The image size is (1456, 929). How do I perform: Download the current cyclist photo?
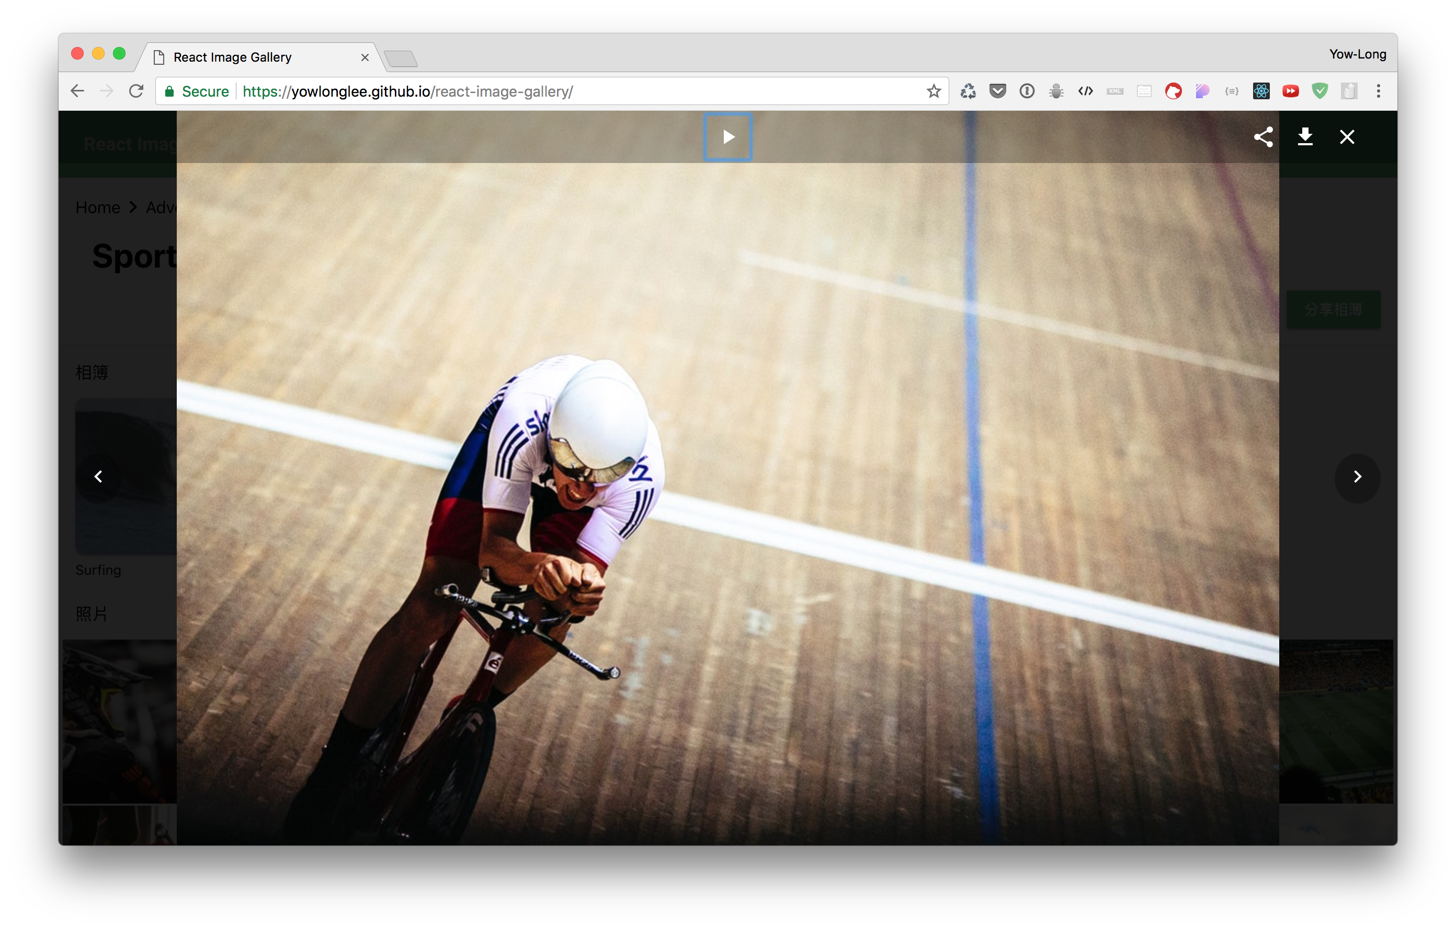coord(1305,137)
